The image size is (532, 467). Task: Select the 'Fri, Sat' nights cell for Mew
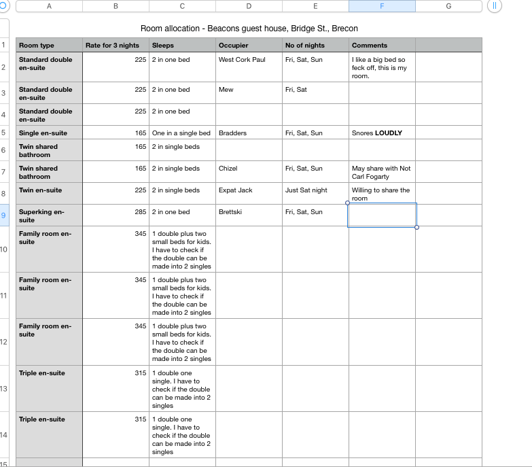coord(315,92)
